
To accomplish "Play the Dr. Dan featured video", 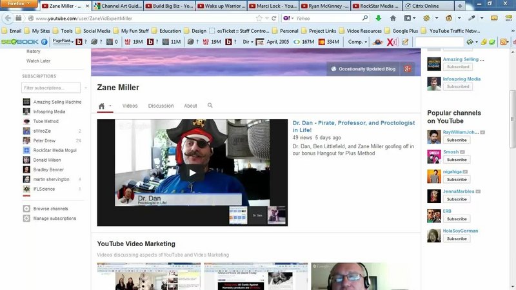I will pyautogui.click(x=192, y=173).
